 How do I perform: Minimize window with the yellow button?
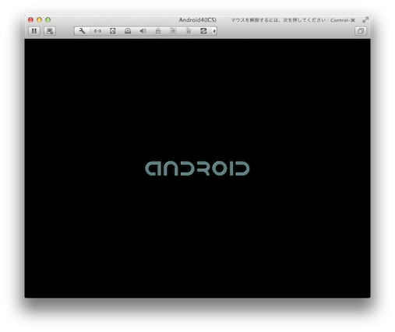point(39,19)
